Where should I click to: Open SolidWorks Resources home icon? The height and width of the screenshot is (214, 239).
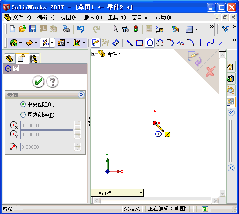click(x=230, y=67)
